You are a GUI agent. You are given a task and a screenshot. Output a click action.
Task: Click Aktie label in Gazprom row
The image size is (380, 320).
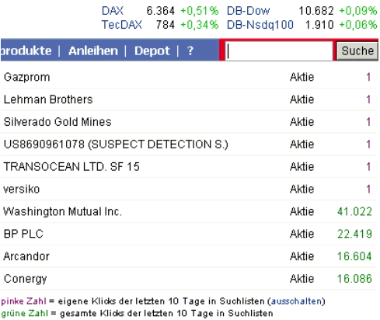coord(302,77)
